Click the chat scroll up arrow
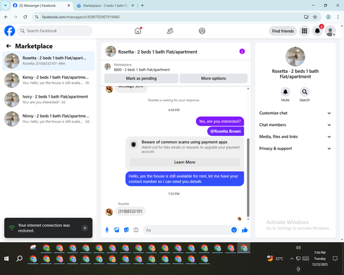The height and width of the screenshot is (275, 344). pyautogui.click(x=248, y=89)
